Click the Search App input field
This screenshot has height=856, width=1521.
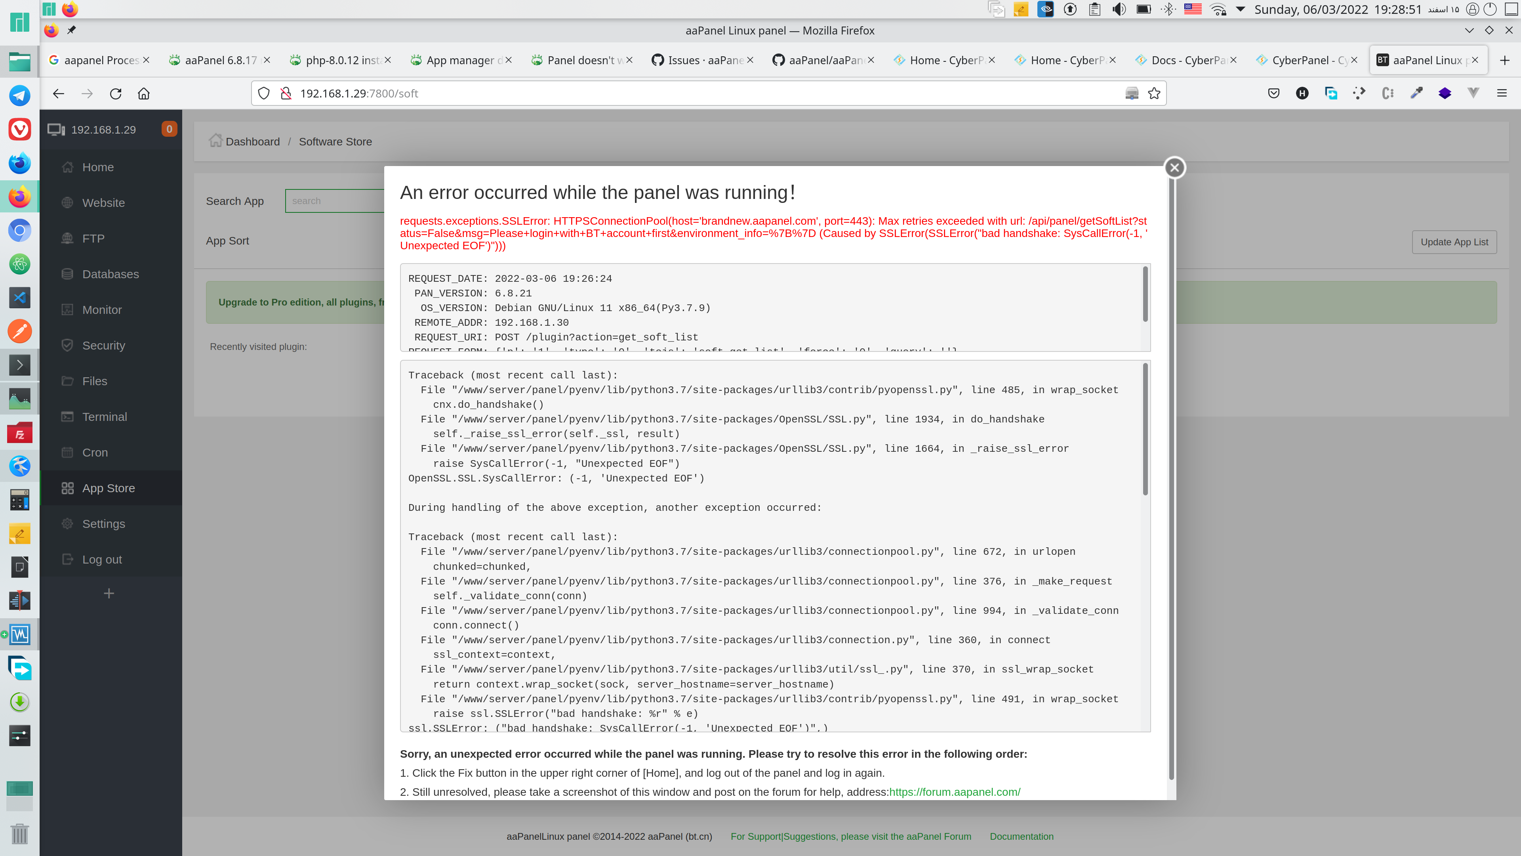(x=334, y=201)
